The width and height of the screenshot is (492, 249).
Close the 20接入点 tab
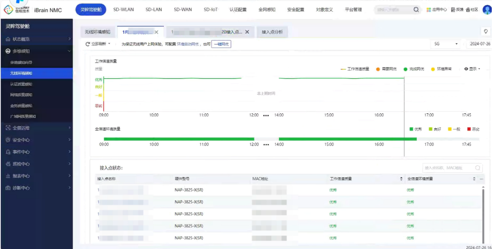pyautogui.click(x=247, y=32)
